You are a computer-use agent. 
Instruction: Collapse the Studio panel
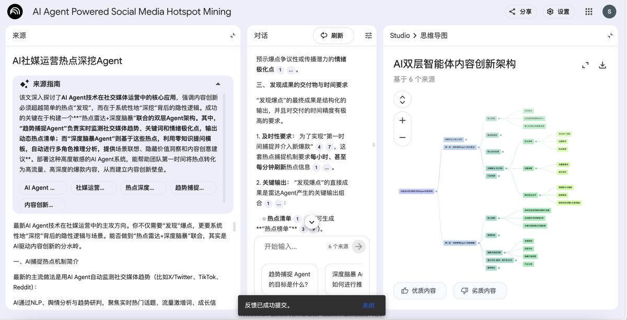tap(610, 35)
